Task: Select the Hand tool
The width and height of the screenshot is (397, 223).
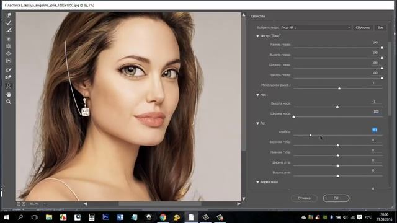Action: (9, 94)
